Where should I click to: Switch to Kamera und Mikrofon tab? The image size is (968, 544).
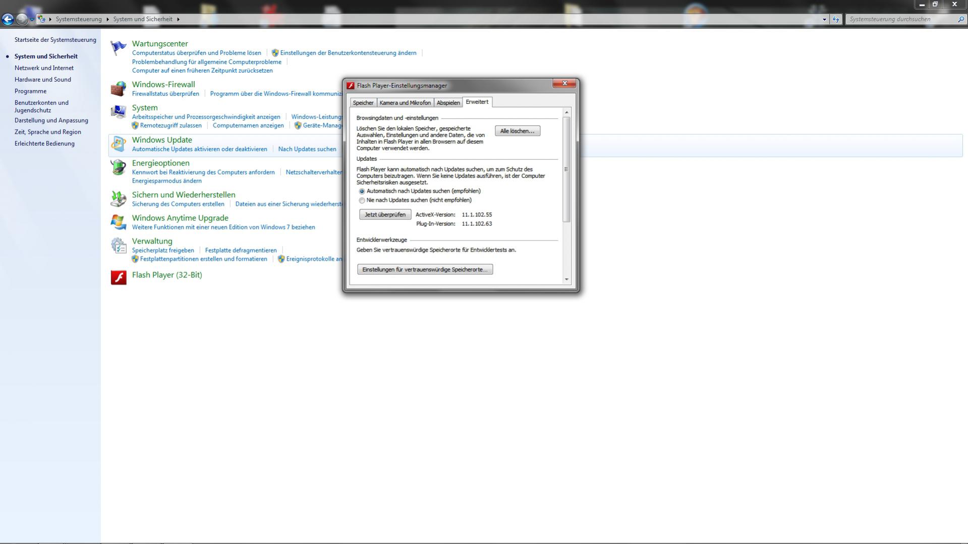tap(405, 103)
